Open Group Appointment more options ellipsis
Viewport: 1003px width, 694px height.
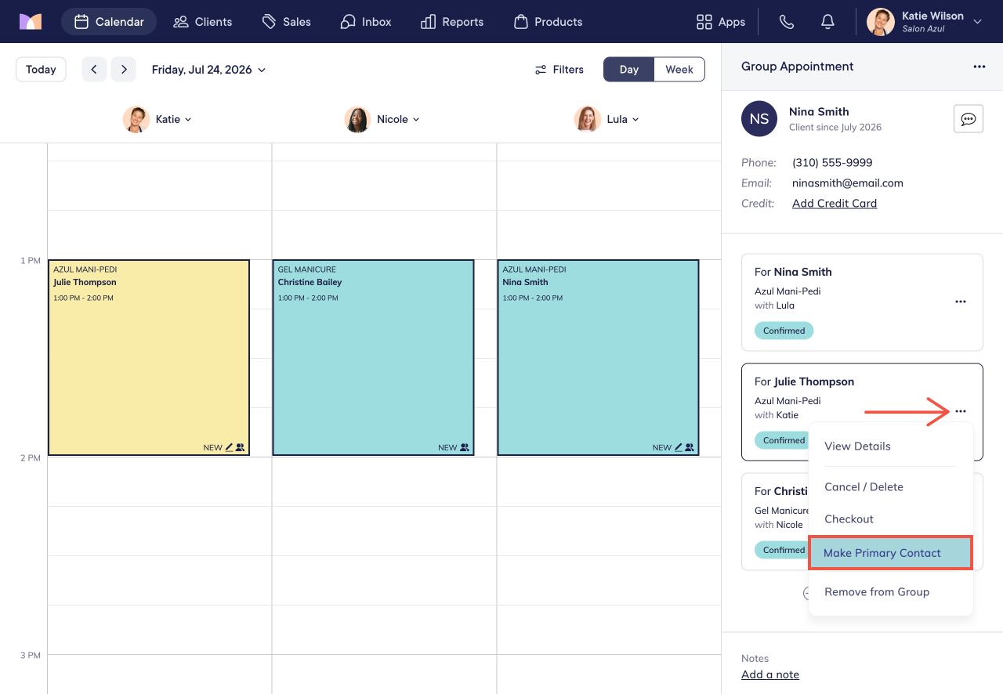point(979,67)
